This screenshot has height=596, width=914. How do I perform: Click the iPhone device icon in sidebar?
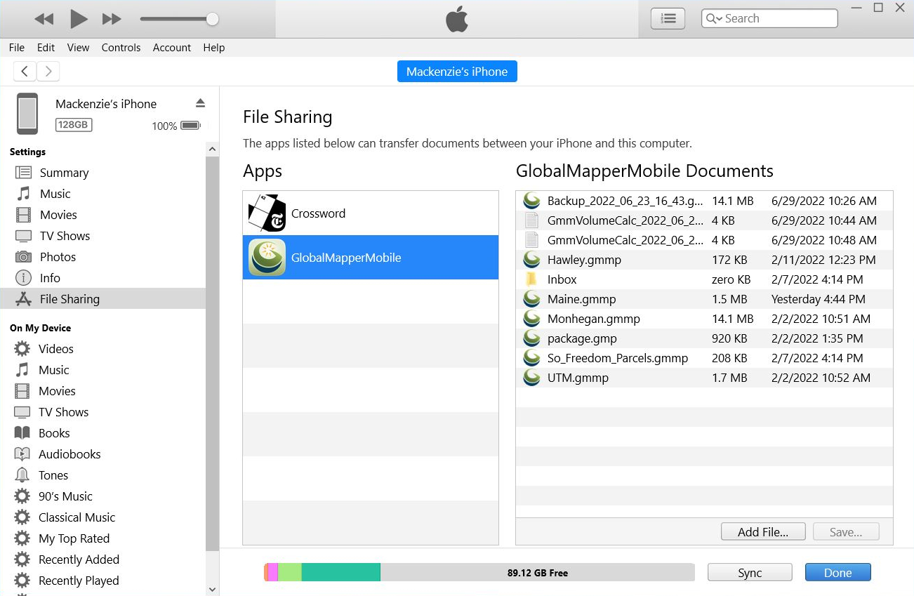click(27, 113)
